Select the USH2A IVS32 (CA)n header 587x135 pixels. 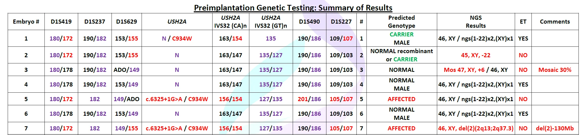(x=231, y=22)
